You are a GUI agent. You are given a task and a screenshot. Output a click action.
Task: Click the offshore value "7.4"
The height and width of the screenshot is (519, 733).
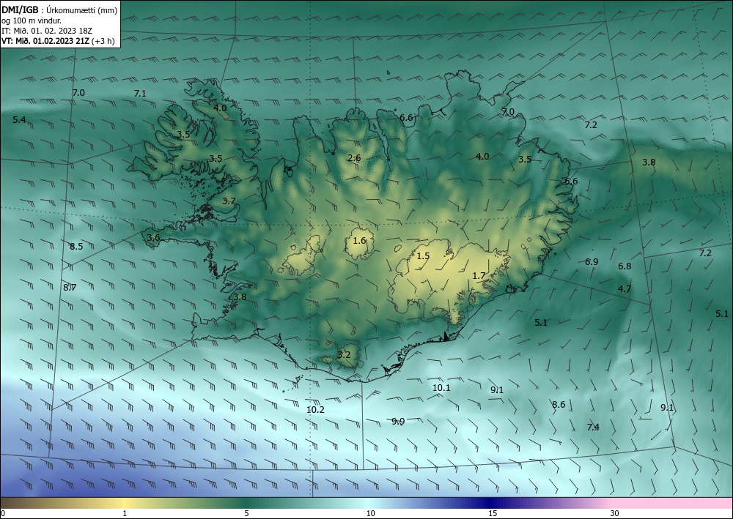593,427
